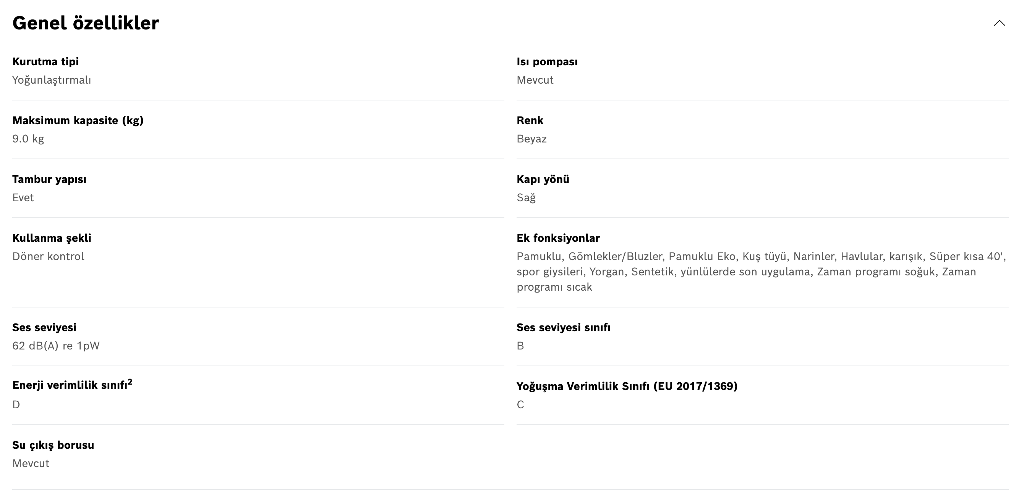Click the 9.0 kg capacity value
This screenshot has width=1024, height=495.
[28, 139]
